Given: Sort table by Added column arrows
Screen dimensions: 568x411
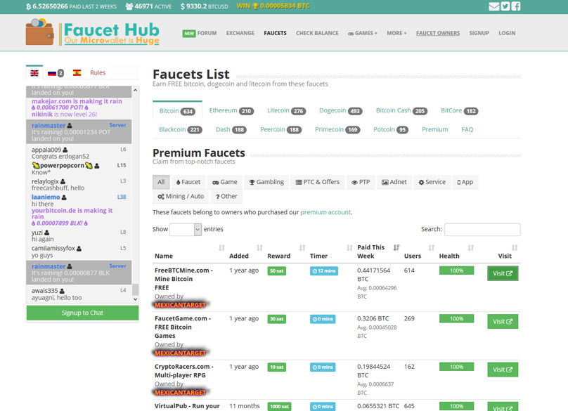Looking at the screenshot, I should click(259, 248).
